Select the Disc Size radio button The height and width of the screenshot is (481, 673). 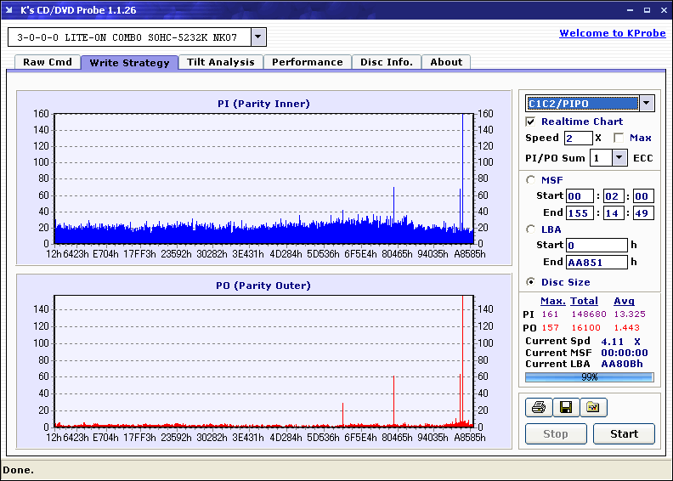[x=531, y=282]
